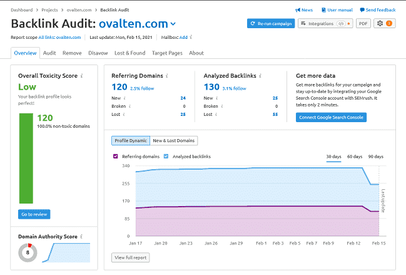Open ovalten.com breadcrumb link
This screenshot has height=275, width=406.
tap(79, 10)
